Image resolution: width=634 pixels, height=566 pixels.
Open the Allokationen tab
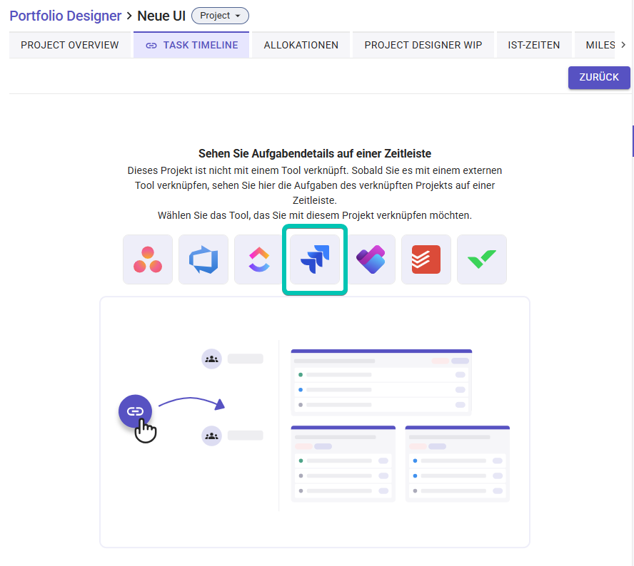pyautogui.click(x=301, y=45)
